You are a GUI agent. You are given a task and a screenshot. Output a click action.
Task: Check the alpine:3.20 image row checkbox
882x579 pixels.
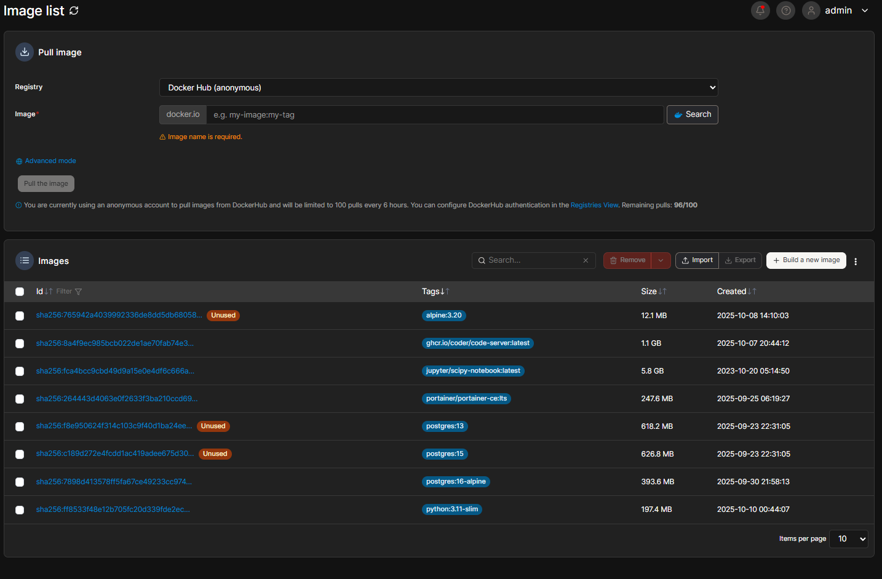click(x=20, y=316)
